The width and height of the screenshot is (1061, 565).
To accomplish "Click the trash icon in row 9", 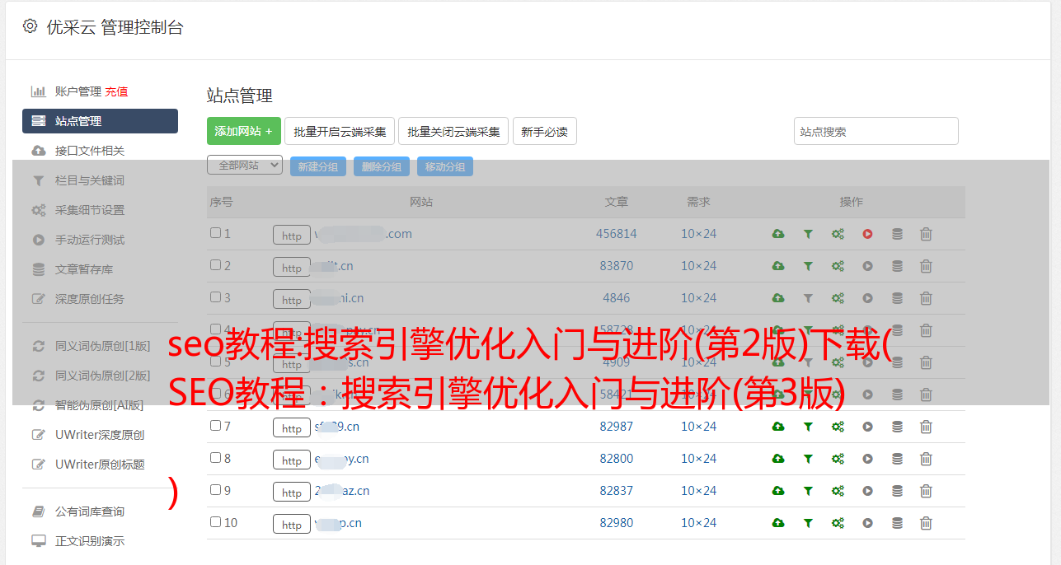I will (x=926, y=491).
